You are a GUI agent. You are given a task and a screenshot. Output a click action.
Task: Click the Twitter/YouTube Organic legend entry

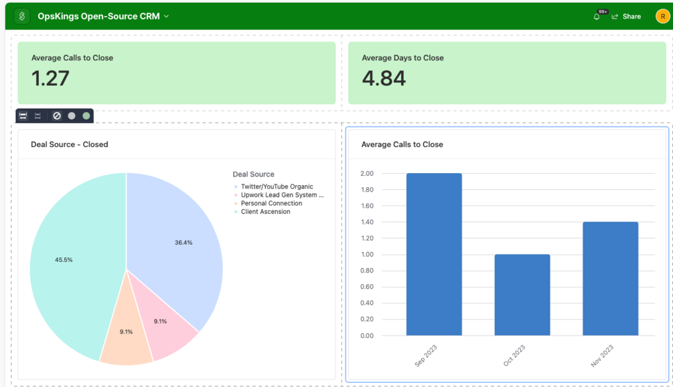273,186
